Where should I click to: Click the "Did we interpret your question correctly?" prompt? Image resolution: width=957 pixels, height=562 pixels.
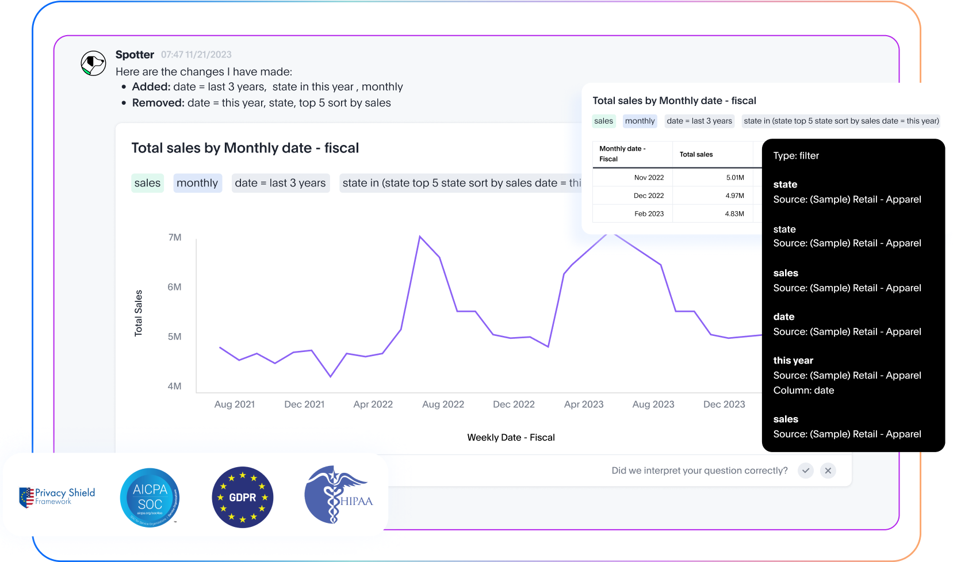699,471
